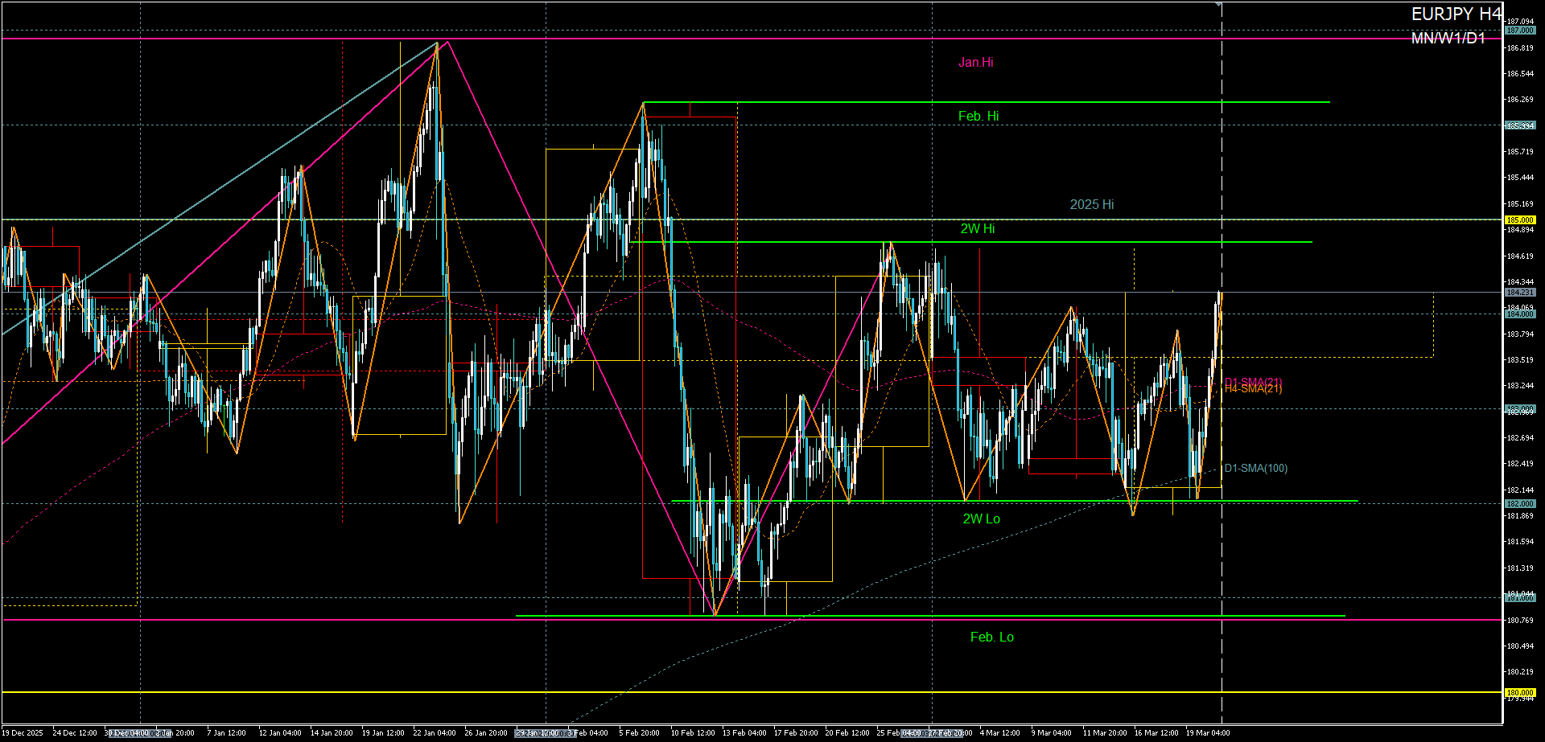Screen dimensions: 1545x742
Task: Click the 5 Feb 20:00 time label
Action: click(x=639, y=733)
